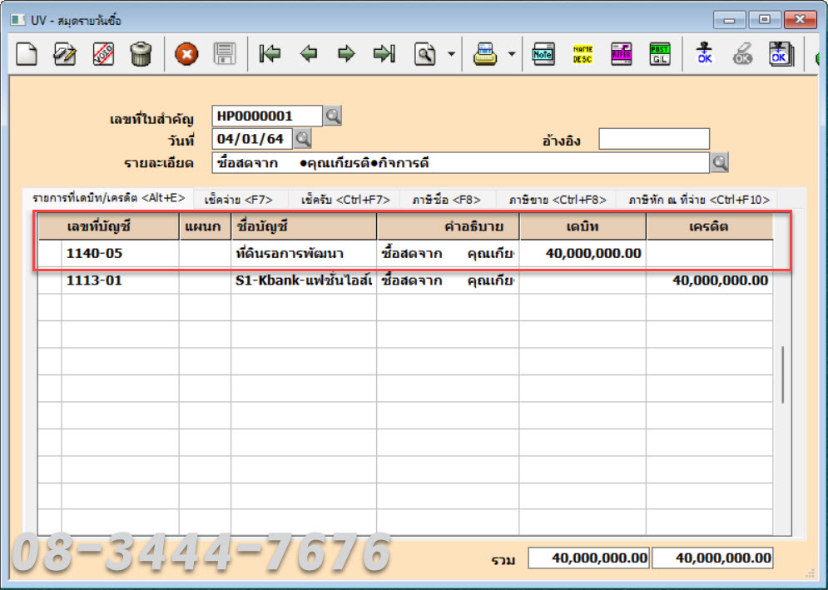The image size is (828, 590).
Task: Click credit amount 40,000,000.00 in 1113-01 row
Action: 709,280
